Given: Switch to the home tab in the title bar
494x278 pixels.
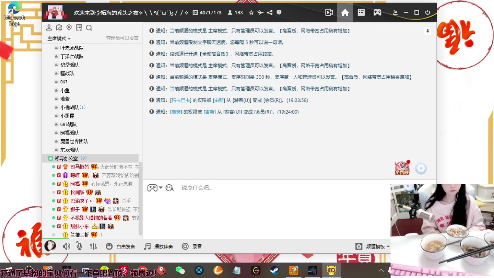Looking at the screenshot, I should [345, 12].
